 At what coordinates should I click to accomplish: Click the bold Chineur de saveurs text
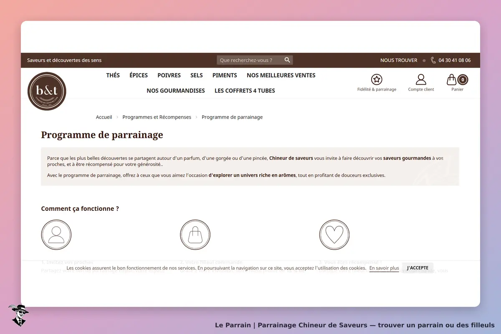[x=291, y=158]
